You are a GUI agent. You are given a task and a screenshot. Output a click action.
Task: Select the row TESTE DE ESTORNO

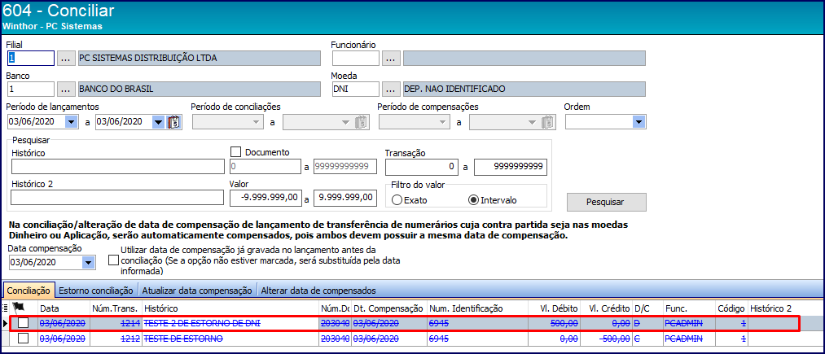(x=412, y=339)
